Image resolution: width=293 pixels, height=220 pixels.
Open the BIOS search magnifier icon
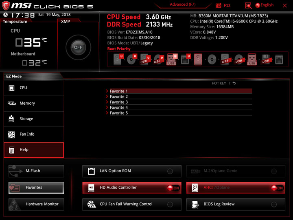click(248, 6)
